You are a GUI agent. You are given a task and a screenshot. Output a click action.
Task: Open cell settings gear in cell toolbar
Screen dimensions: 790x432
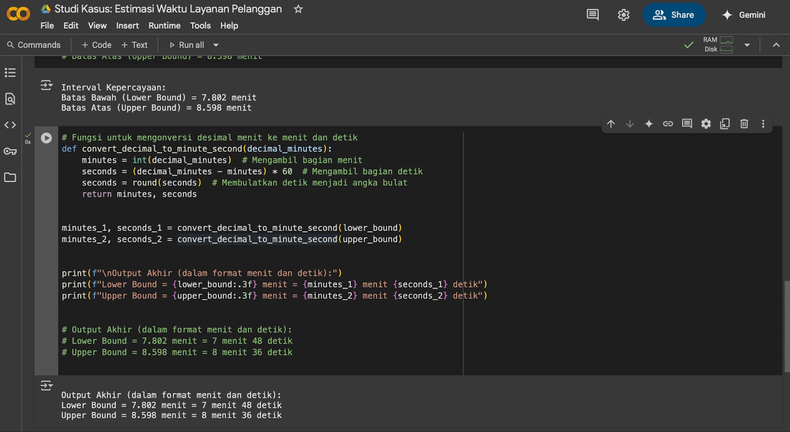706,124
